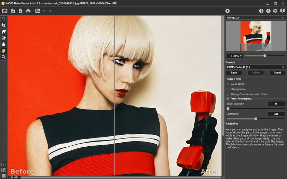Image resolution: width=287 pixels, height=179 pixels.
Task: Open the AKVIS Default presets dropdown
Action: [x=256, y=67]
